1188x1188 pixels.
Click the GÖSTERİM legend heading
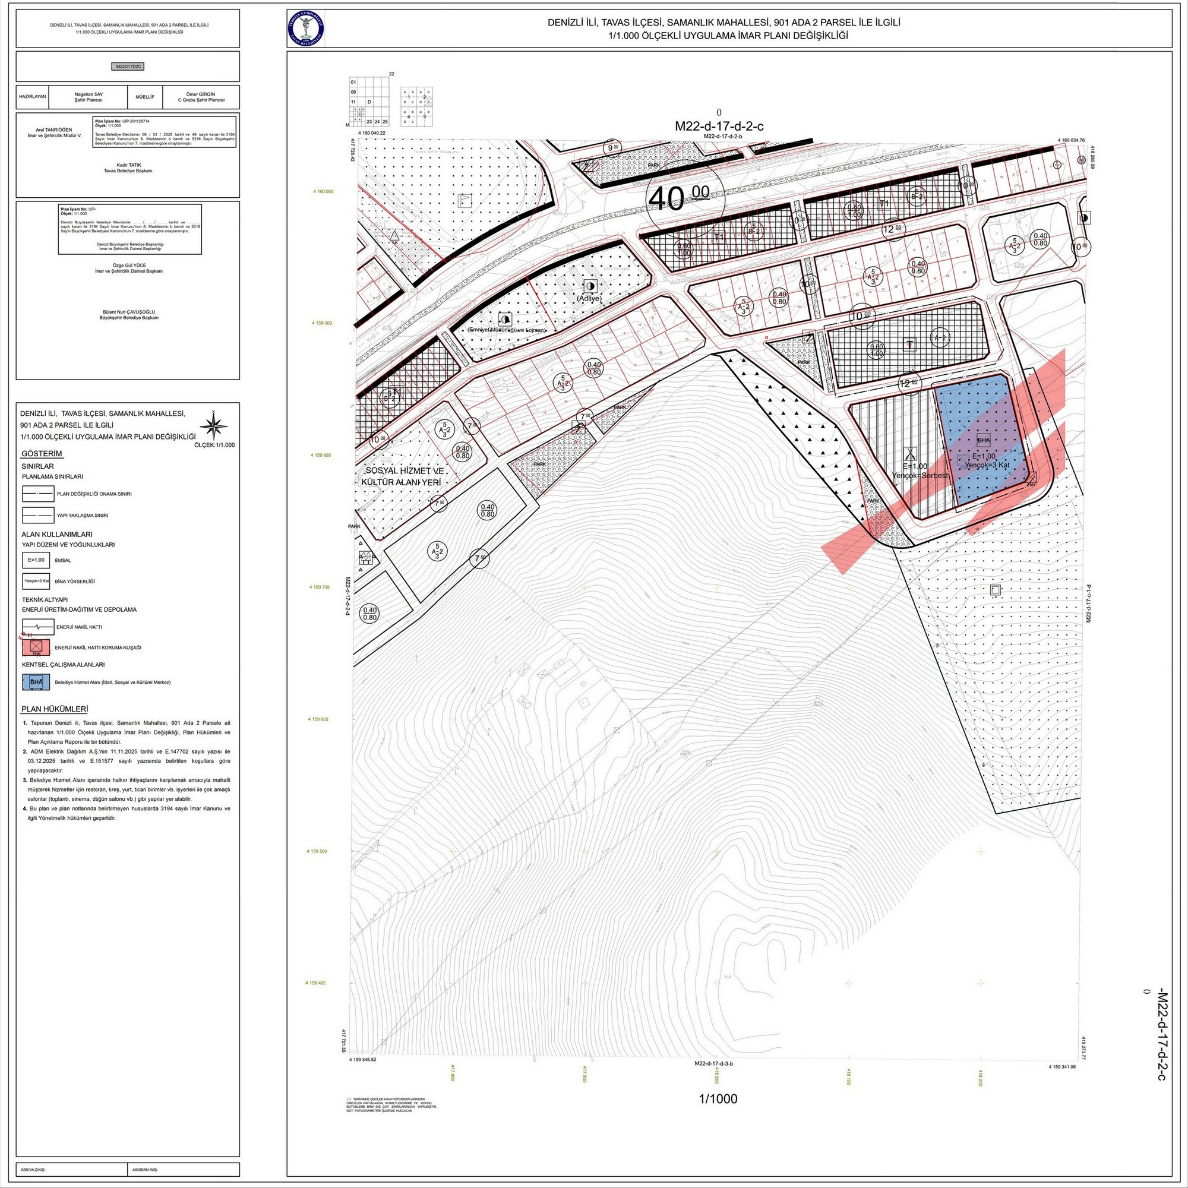(x=42, y=454)
